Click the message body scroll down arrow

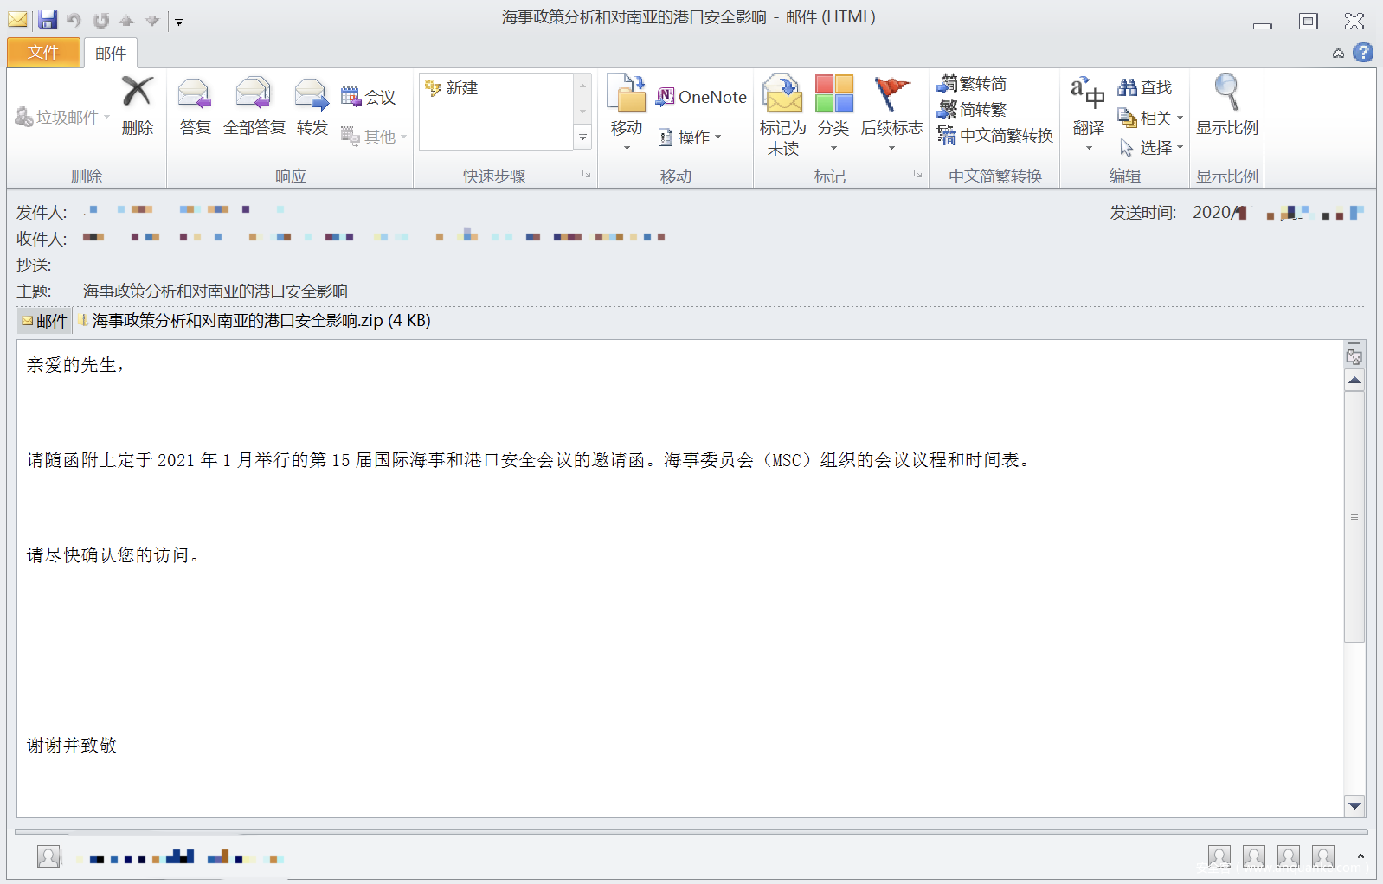click(1354, 805)
